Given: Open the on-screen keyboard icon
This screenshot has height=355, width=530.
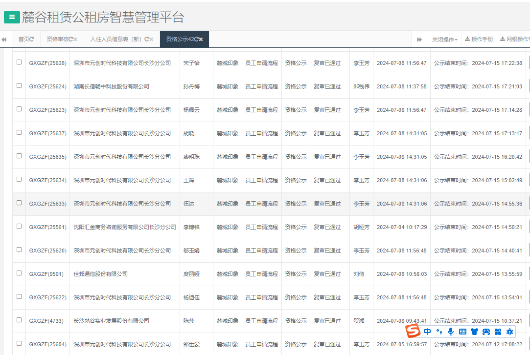Looking at the screenshot, I should (x=462, y=331).
